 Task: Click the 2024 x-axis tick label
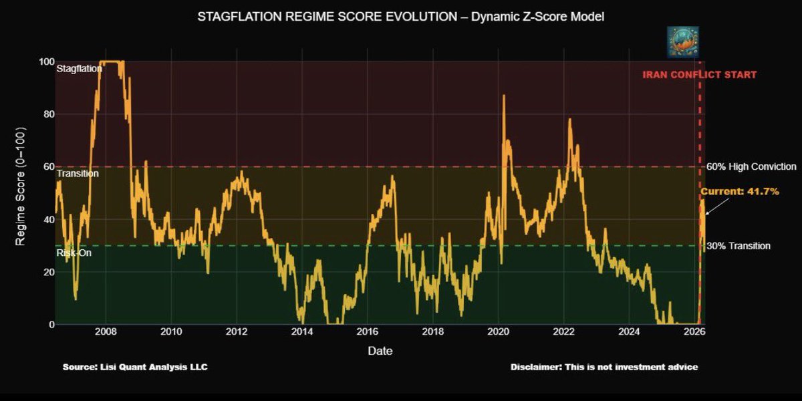coord(630,331)
